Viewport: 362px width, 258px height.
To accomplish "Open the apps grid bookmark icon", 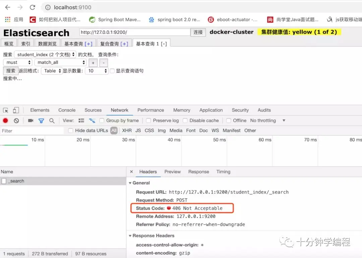I will (8, 20).
